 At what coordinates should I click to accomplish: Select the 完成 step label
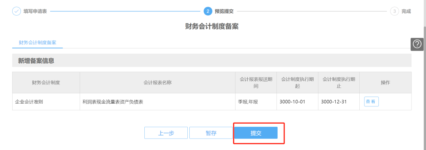tap(406, 11)
